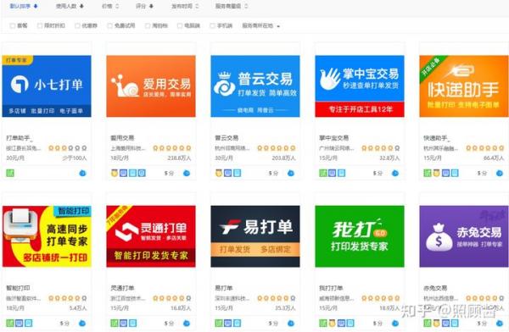Click the green trial badge under 赤兔交易
Image resolution: width=509 pixels, height=332 pixels.
click(428, 324)
